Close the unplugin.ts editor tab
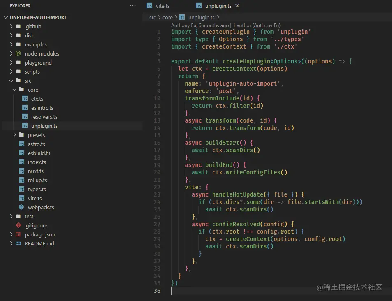This screenshot has width=392, height=301. pyautogui.click(x=237, y=6)
